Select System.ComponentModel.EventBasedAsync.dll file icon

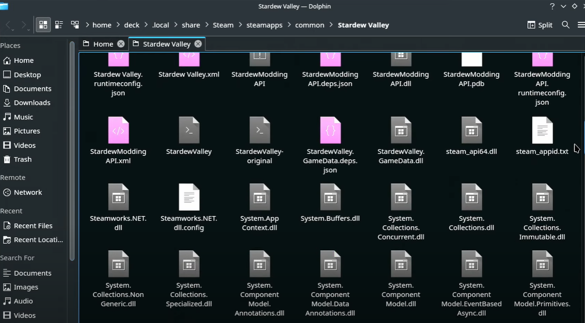point(472,264)
